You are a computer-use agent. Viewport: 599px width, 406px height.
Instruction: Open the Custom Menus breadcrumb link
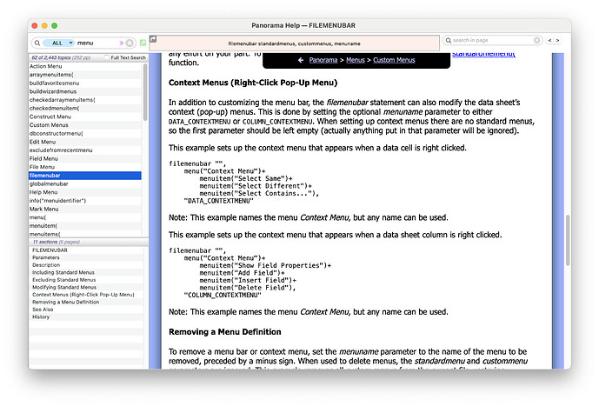(x=394, y=60)
